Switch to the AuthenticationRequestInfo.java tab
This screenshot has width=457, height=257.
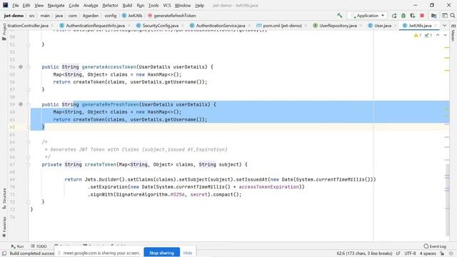(x=95, y=26)
